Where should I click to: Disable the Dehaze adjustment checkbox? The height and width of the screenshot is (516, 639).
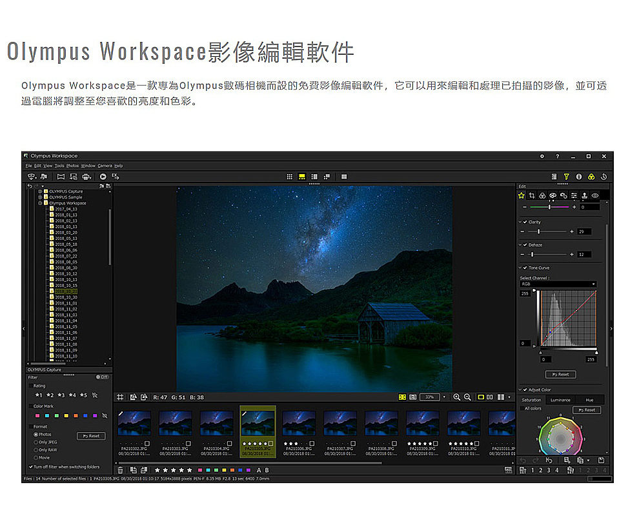coord(525,245)
